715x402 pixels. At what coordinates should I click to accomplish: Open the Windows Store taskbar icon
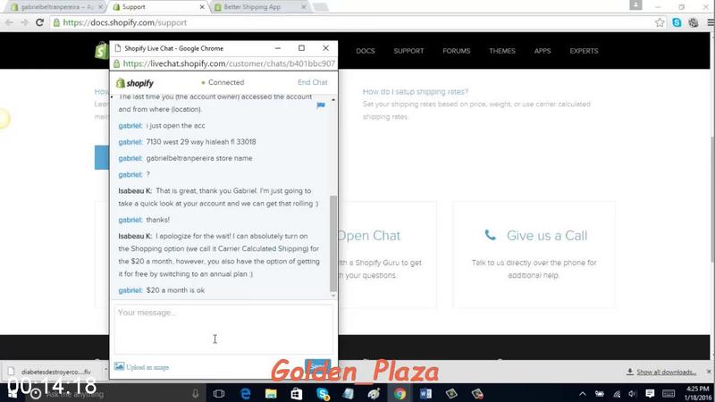tap(297, 393)
